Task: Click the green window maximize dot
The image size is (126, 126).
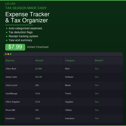Action: (x=11, y=54)
